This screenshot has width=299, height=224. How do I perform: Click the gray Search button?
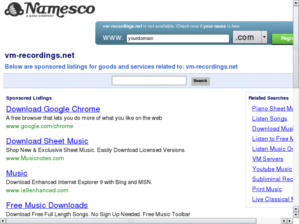pos(200,81)
